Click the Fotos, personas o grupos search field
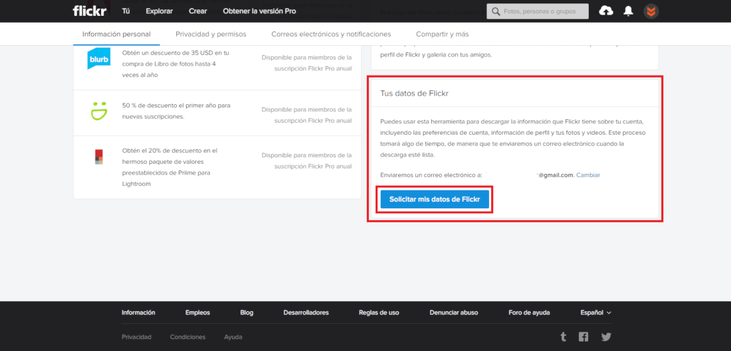Viewport: 731px width, 351px height. [x=538, y=11]
